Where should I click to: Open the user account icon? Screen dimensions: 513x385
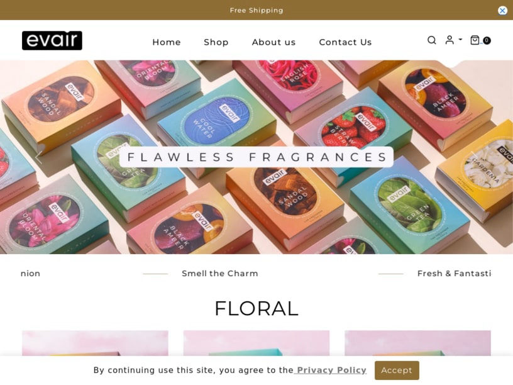tap(450, 40)
